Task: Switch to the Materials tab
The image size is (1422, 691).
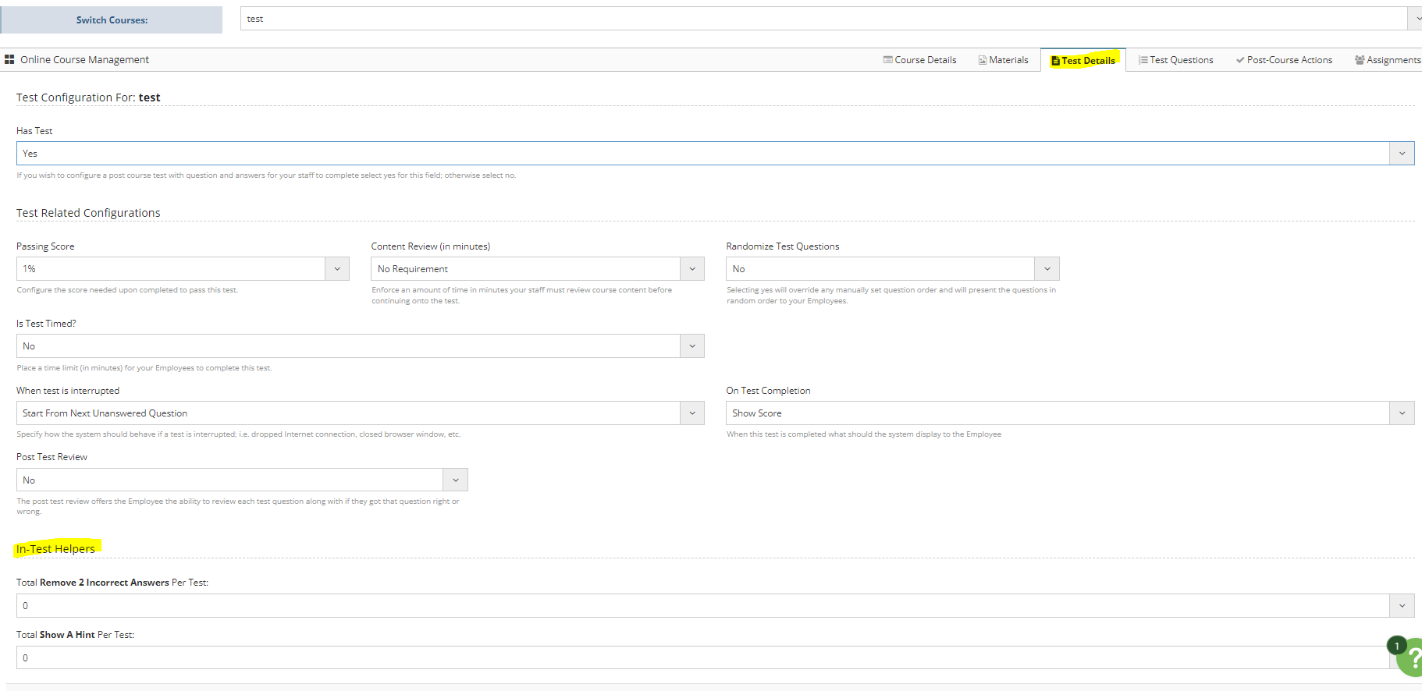Action: 1003,60
